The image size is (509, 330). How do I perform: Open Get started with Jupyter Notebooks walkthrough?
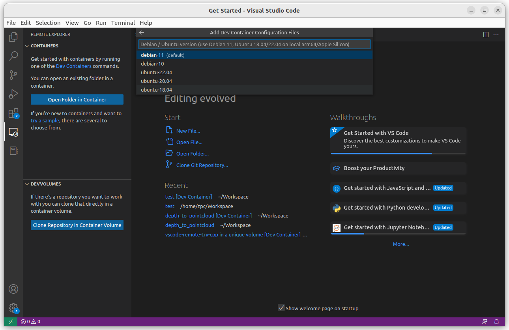[398, 228]
